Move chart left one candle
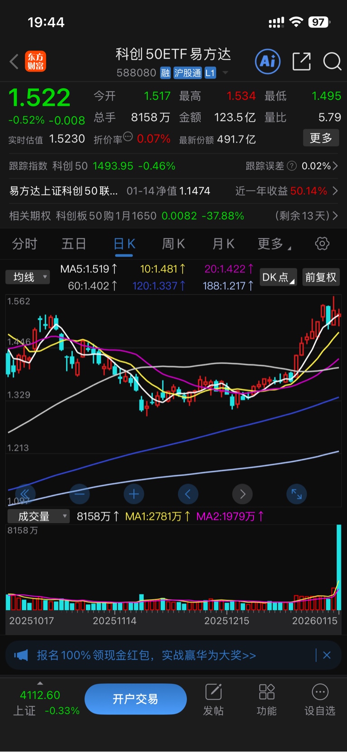Screen dimensions: 347x752 point(188,494)
